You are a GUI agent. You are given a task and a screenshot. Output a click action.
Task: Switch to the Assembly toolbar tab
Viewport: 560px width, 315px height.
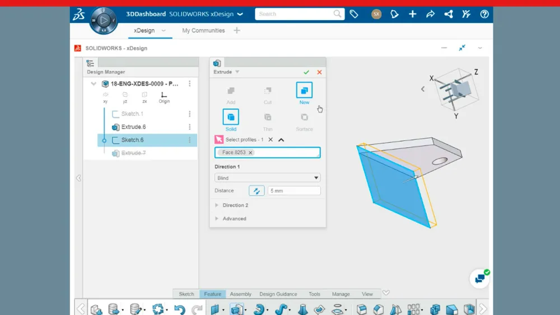pos(240,294)
